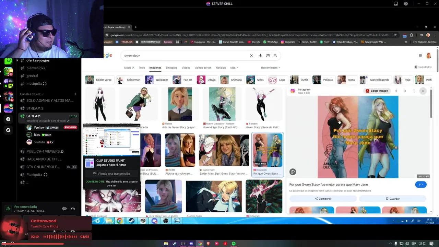The height and width of the screenshot is (247, 439).
Task: Click the Google search magnifier icon
Action: click(x=275, y=56)
